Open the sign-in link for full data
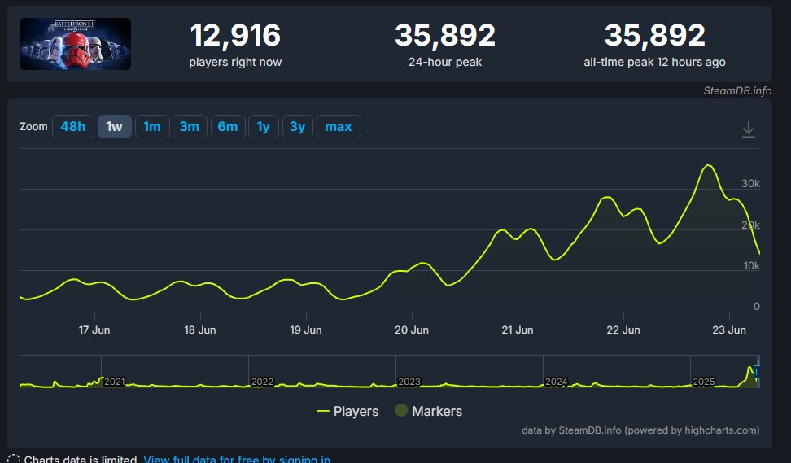Image resolution: width=791 pixels, height=463 pixels. (x=237, y=458)
